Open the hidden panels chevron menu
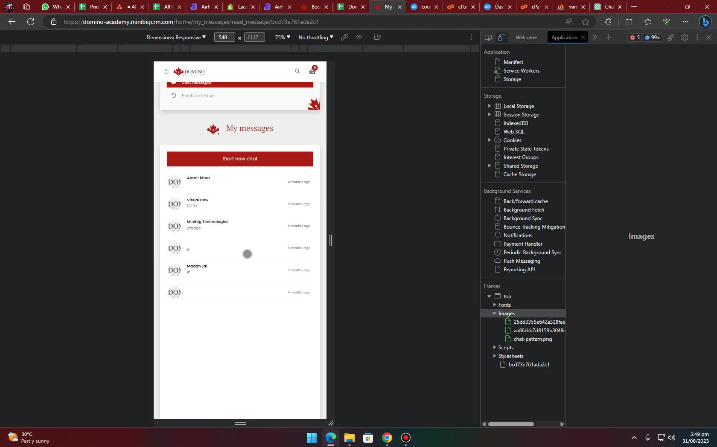Screen dimensions: 717x447 [x=594, y=38]
